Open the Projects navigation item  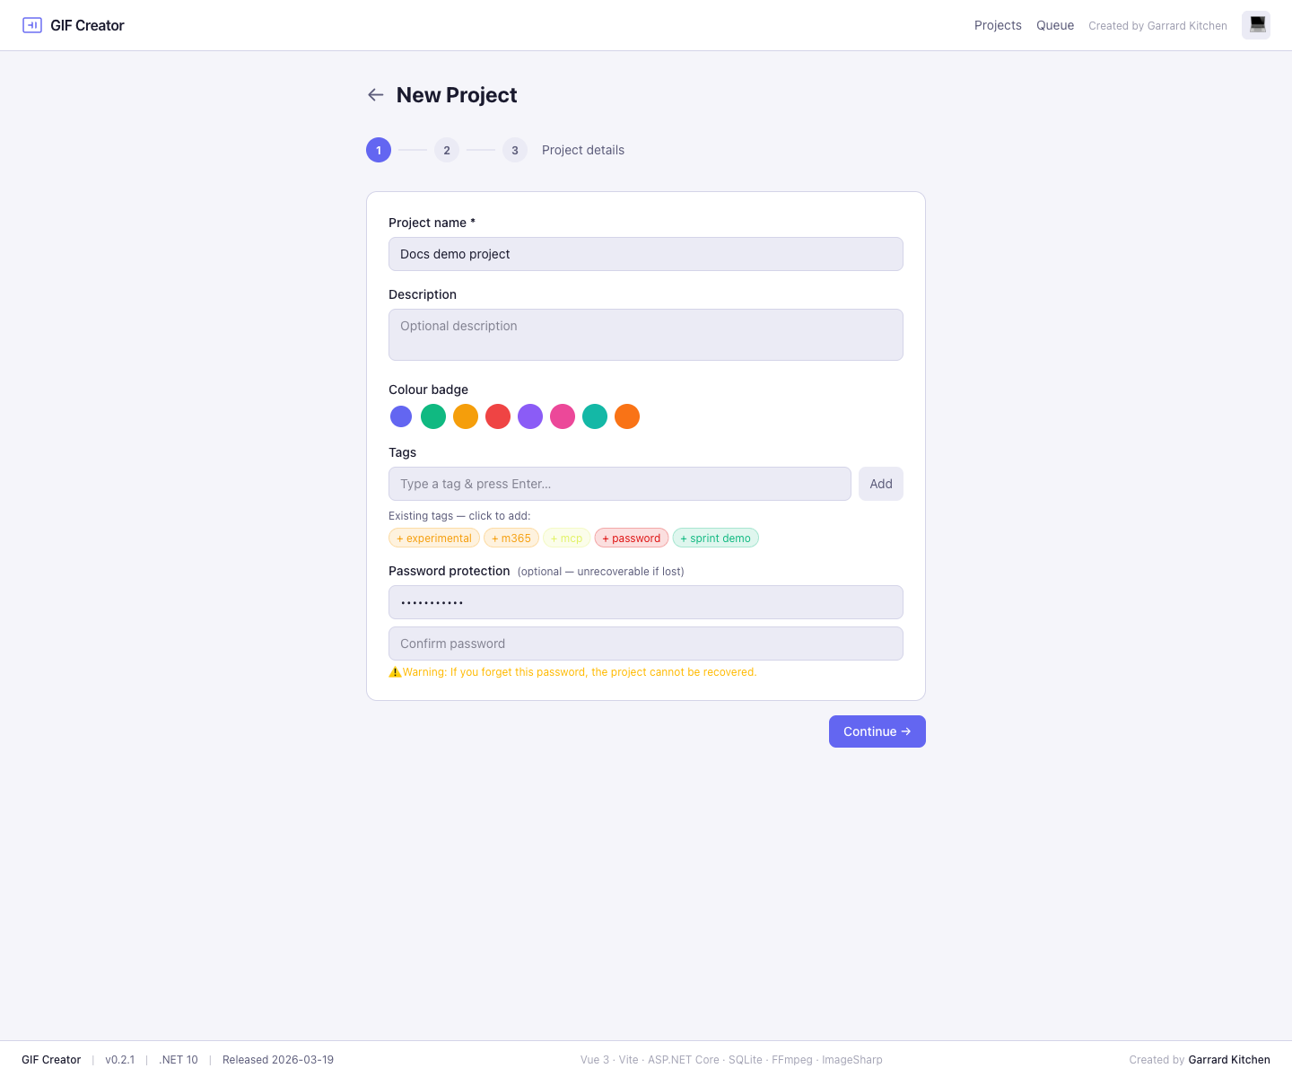point(998,25)
